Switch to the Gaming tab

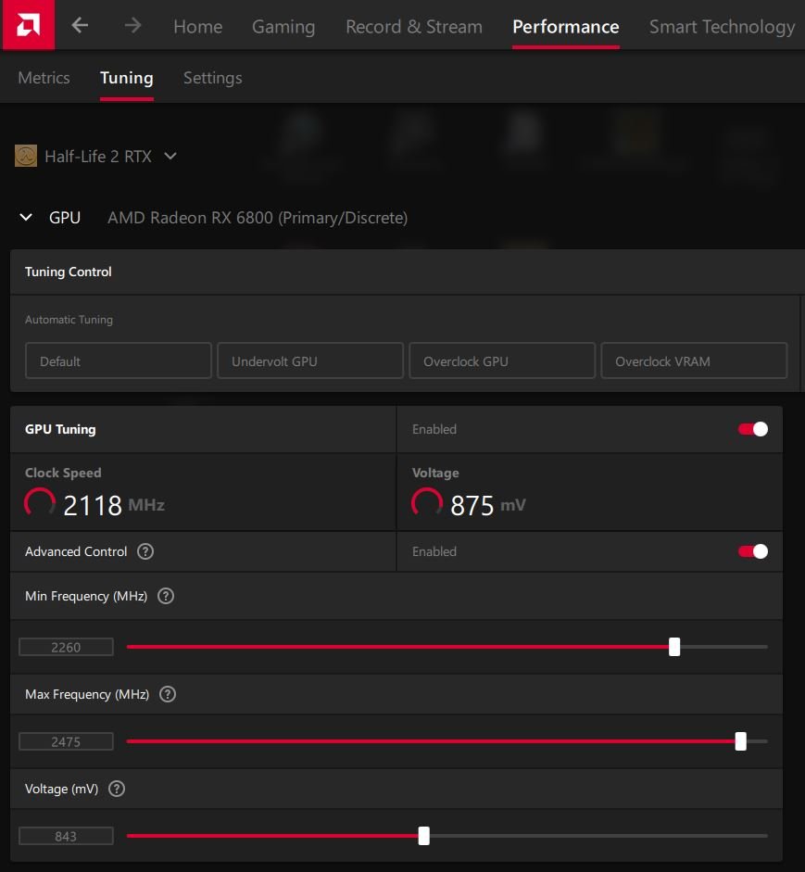(283, 26)
